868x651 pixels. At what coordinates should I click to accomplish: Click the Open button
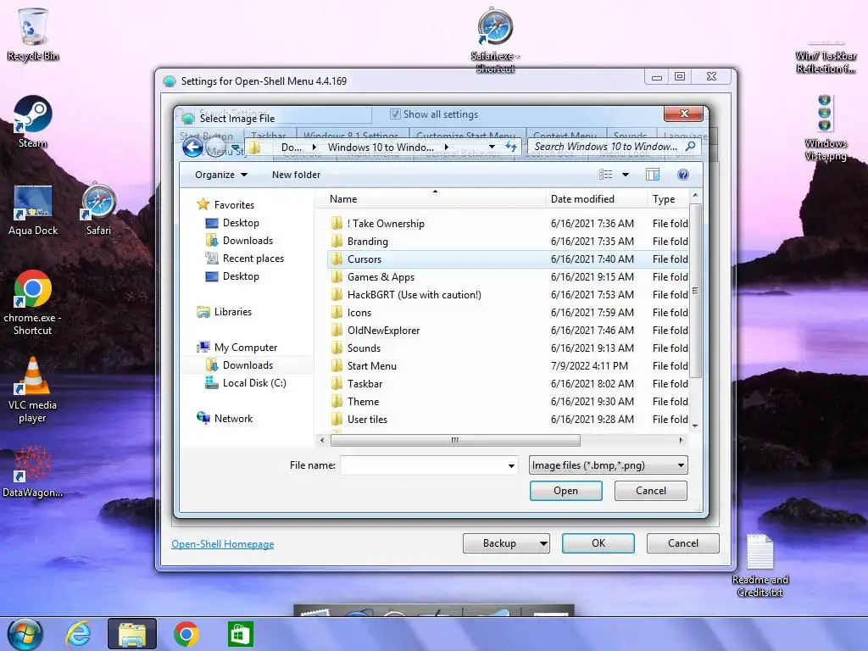(x=565, y=491)
